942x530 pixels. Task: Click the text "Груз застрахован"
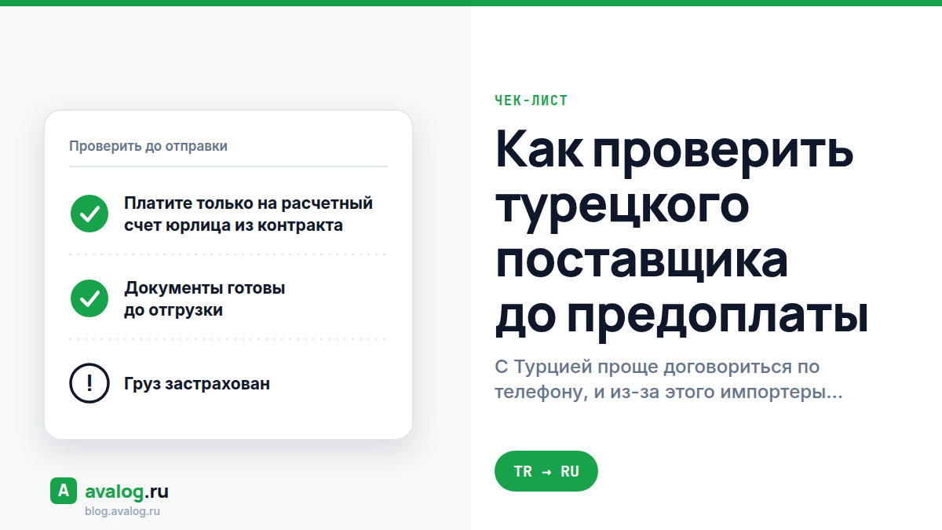click(x=197, y=384)
